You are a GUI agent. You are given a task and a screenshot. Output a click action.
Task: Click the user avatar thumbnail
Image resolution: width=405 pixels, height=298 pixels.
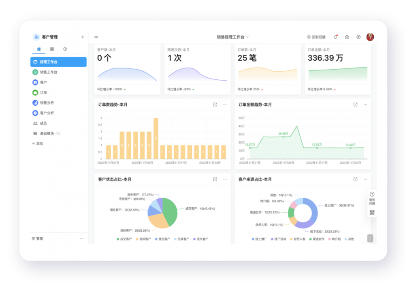[x=370, y=37]
